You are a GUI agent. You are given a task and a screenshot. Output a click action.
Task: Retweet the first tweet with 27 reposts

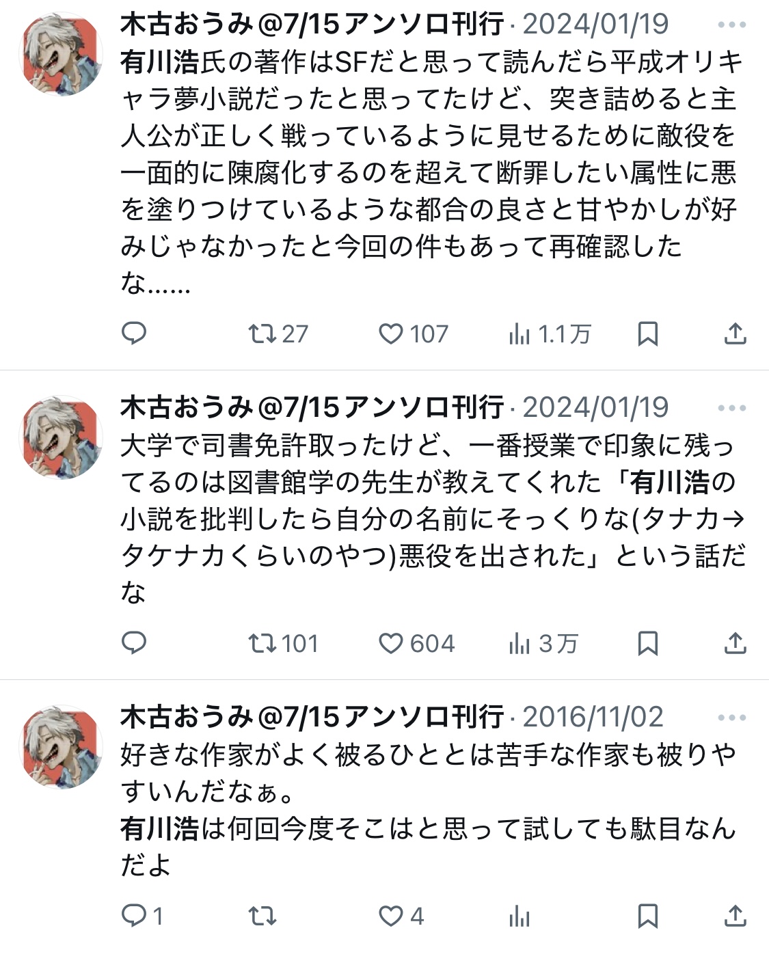coord(278,334)
